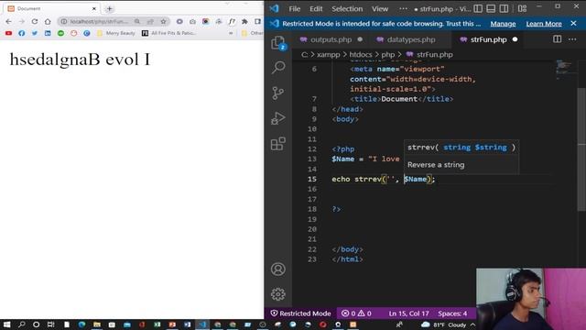Open the Selection menu
This screenshot has width=586, height=330.
point(347,8)
